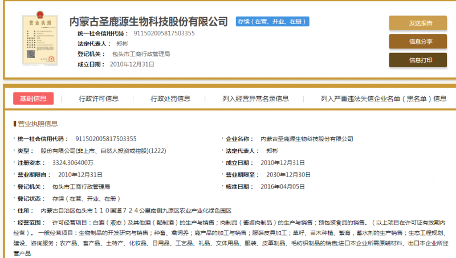Click legal representative 郑彬 in header
Screen dimensions: 456x258
pyautogui.click(x=122, y=44)
